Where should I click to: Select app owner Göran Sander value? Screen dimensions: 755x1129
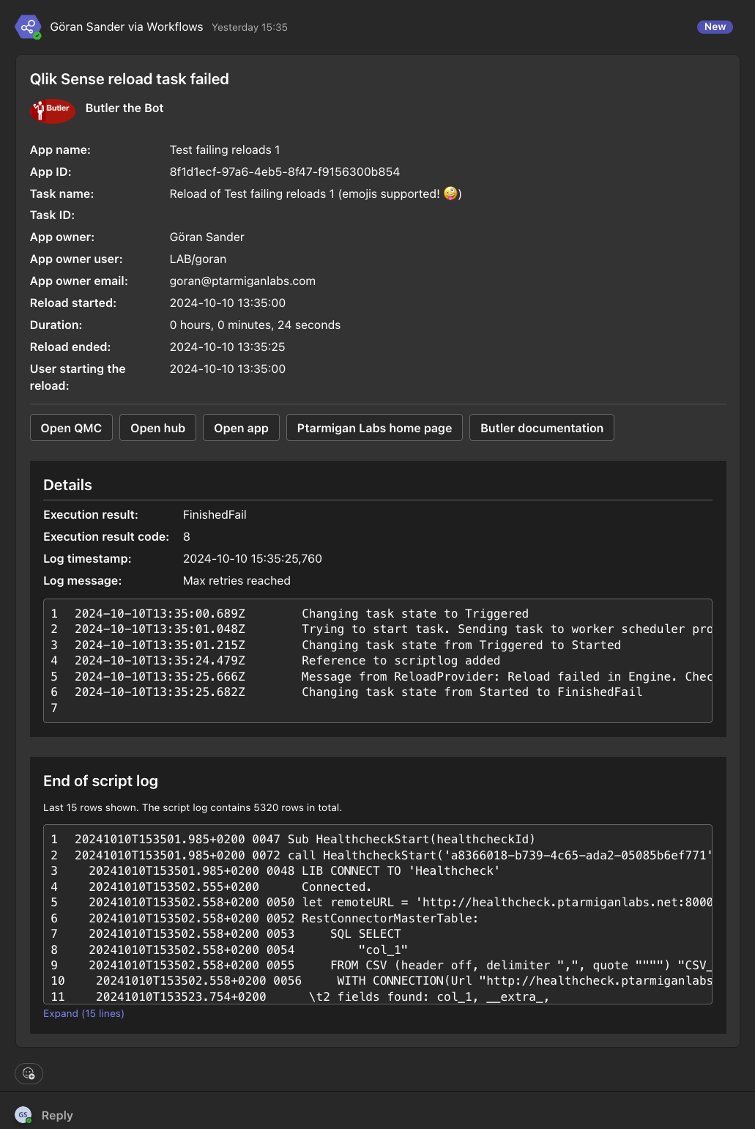point(207,237)
